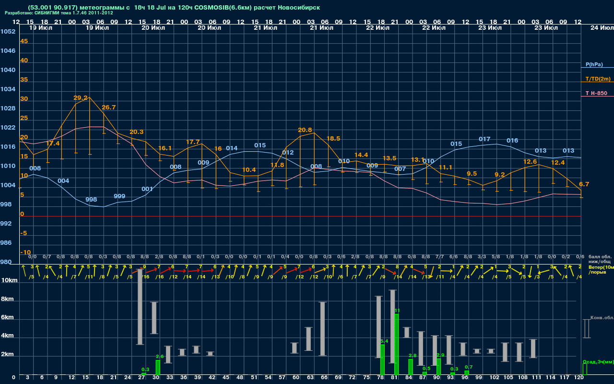This screenshot has width=614, height=384.
Task: Click the pressure label 007
Action: tap(400, 169)
